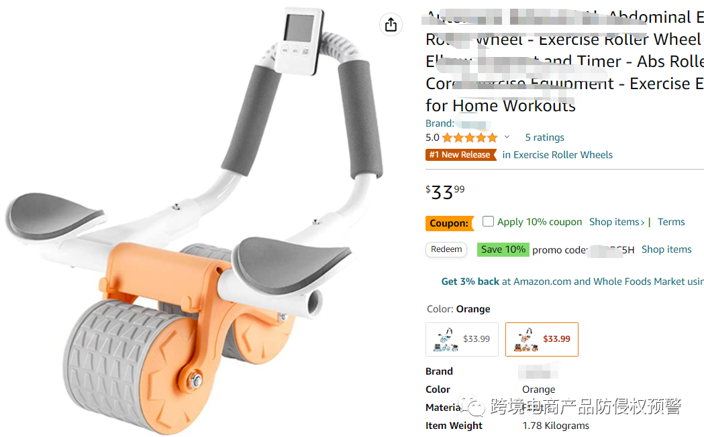
Task: Click the Brand link under title
Action: click(456, 124)
